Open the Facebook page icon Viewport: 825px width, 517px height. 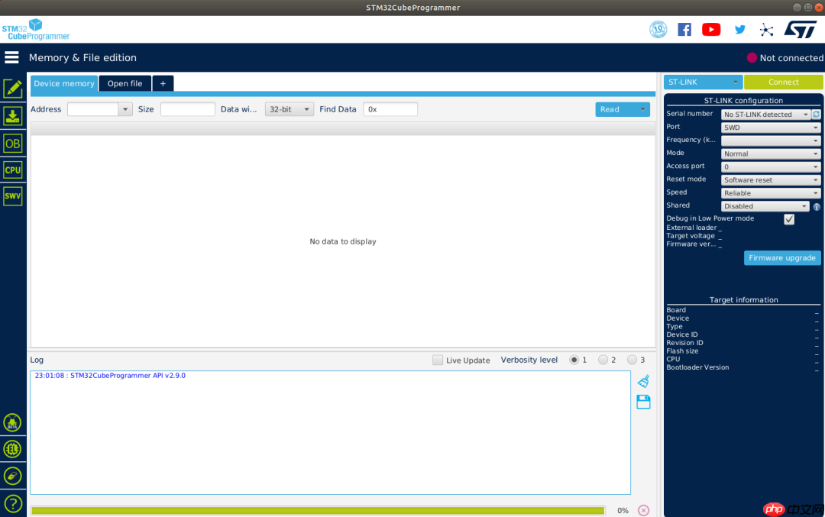tap(684, 30)
